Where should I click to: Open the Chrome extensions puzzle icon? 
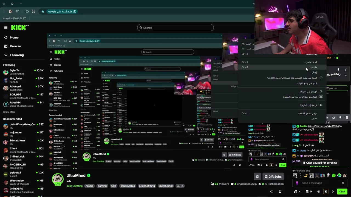tap(27, 11)
